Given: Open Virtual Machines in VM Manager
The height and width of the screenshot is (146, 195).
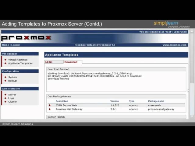Looking at the screenshot, I should [x=18, y=60].
